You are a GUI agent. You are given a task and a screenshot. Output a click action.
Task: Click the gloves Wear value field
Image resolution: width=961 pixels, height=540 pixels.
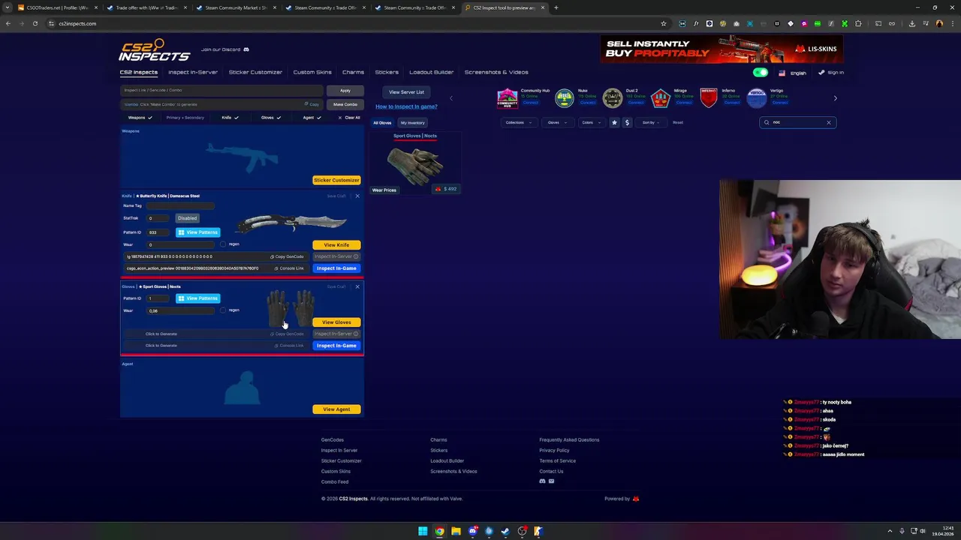point(181,310)
